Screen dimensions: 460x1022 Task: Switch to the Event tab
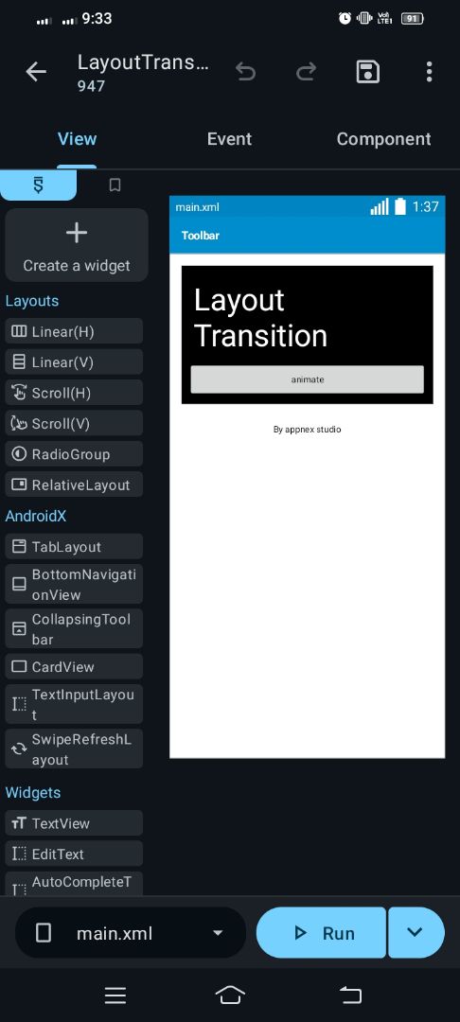pyautogui.click(x=229, y=139)
